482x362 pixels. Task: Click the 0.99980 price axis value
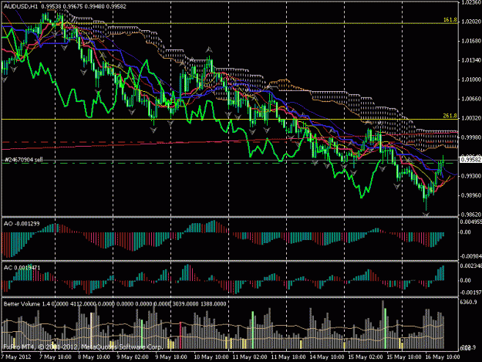coord(471,137)
